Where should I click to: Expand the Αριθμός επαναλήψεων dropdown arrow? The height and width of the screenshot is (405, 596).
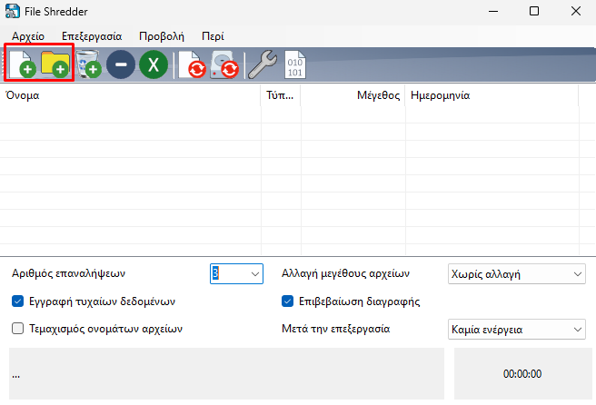point(255,274)
